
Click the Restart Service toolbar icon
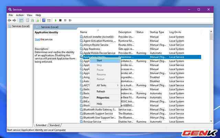(x=70, y=20)
